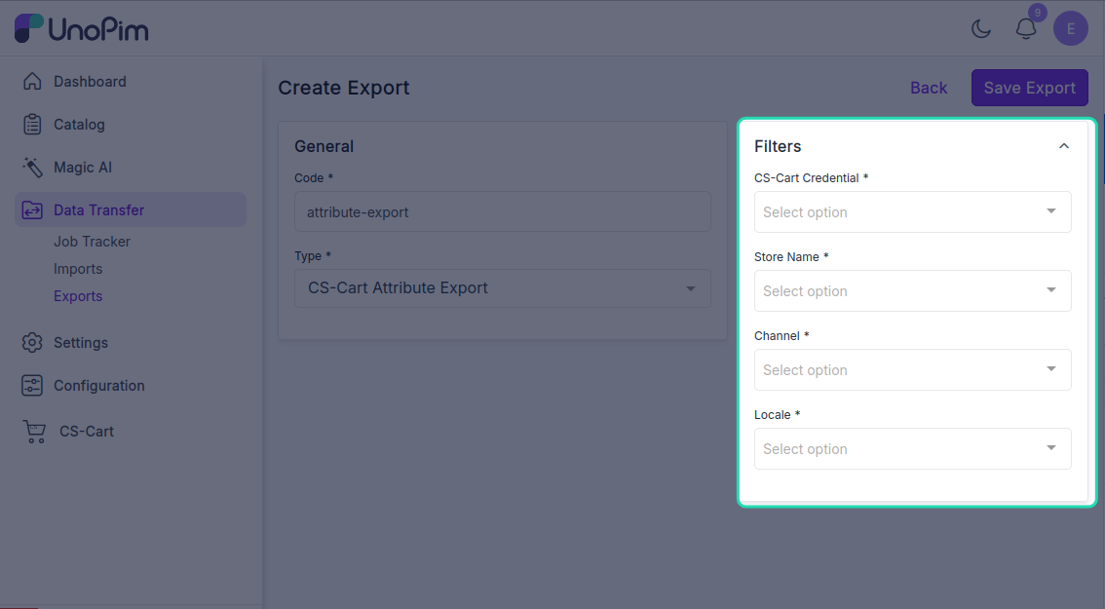Click the General section title
The height and width of the screenshot is (609, 1105).
coord(324,146)
